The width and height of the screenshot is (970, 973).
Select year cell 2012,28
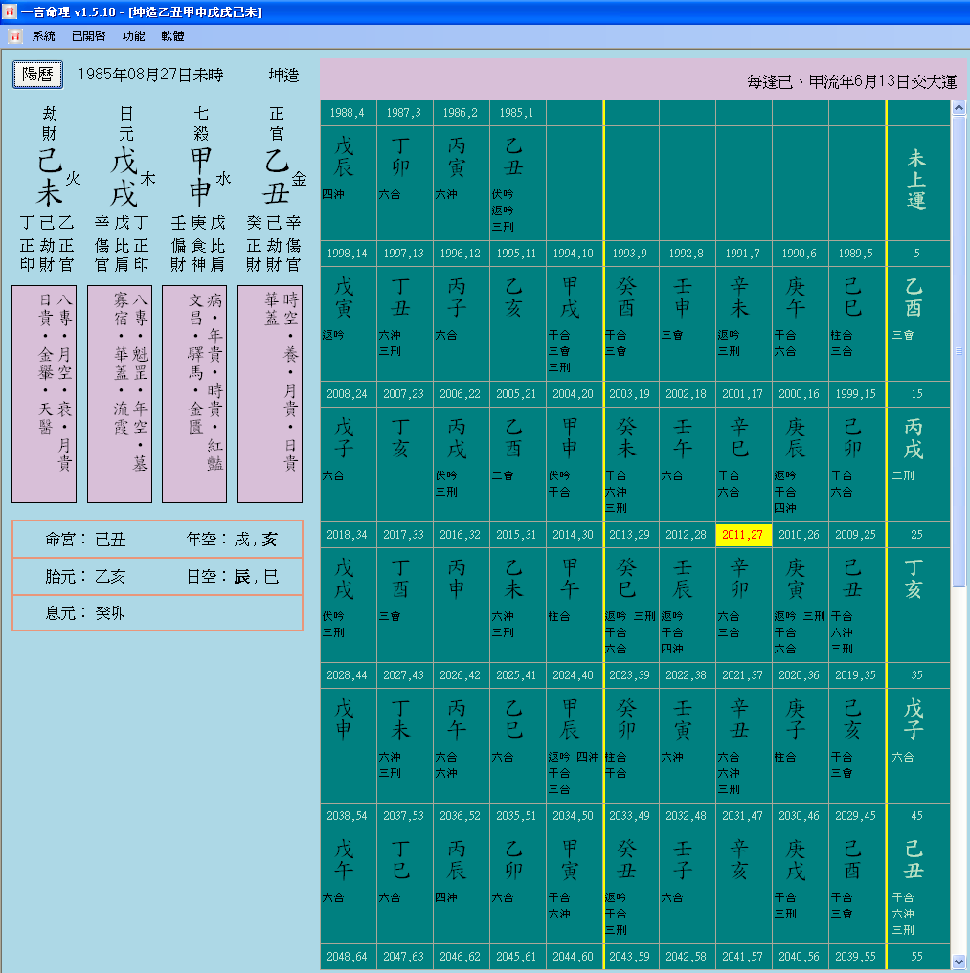click(x=687, y=534)
